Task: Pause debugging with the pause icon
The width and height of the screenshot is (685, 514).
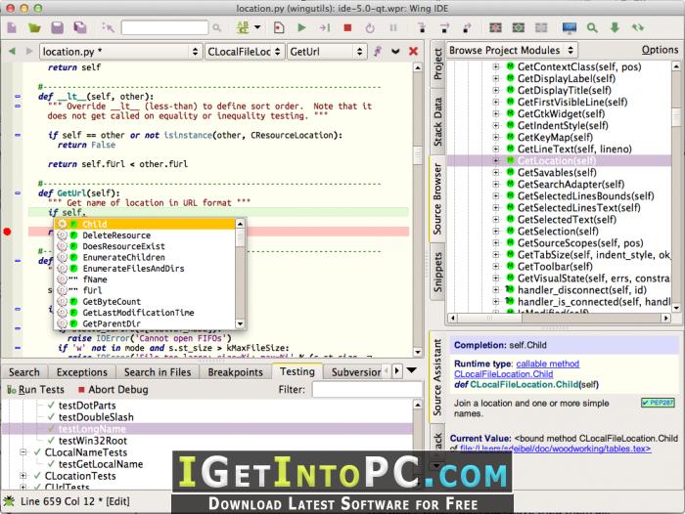Action: click(x=393, y=28)
